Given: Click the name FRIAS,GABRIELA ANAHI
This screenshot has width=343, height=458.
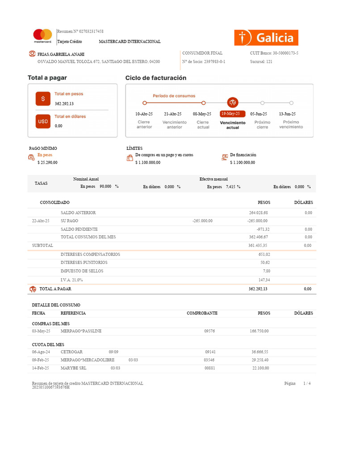Looking at the screenshot, I should [x=61, y=54].
